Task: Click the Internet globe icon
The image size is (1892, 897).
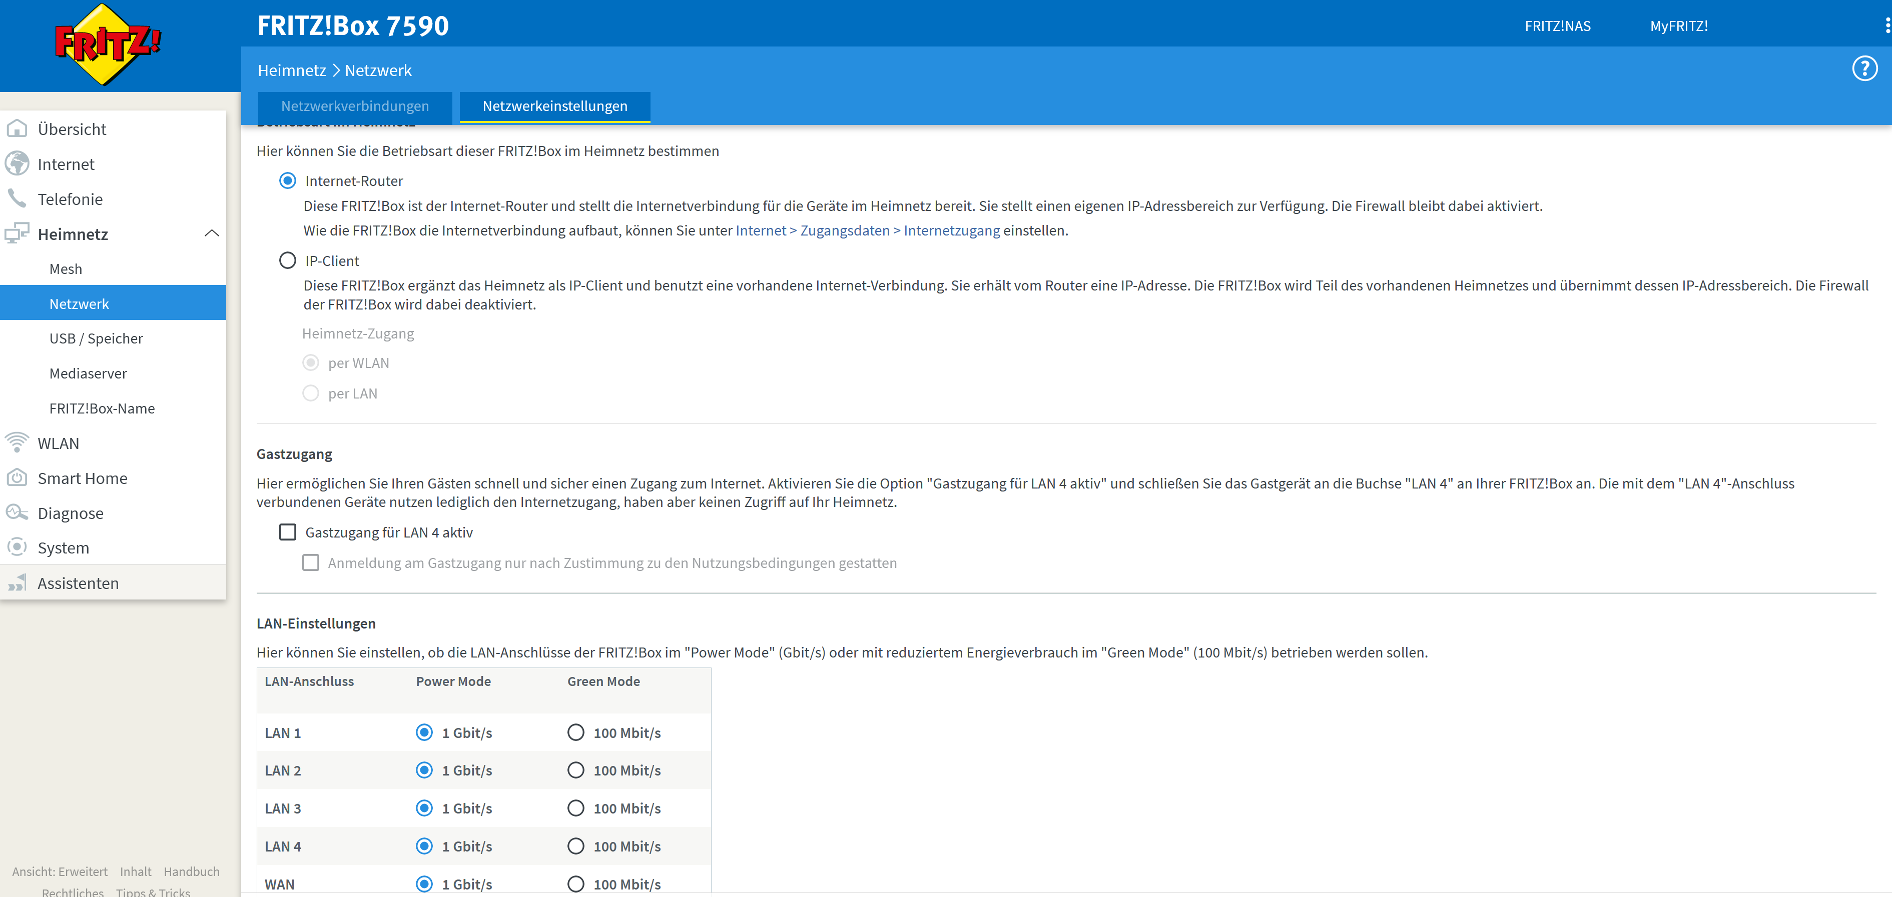Action: pos(17,163)
